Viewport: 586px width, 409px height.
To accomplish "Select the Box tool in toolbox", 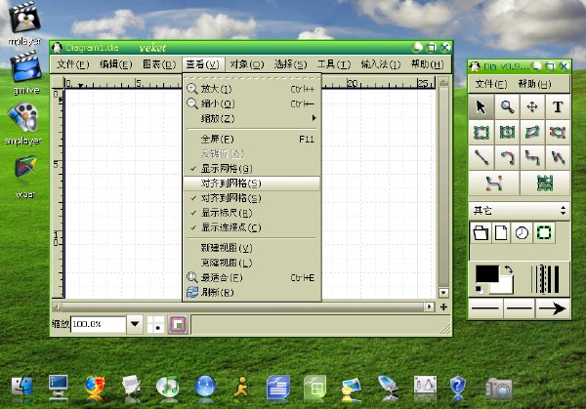I will click(x=481, y=132).
